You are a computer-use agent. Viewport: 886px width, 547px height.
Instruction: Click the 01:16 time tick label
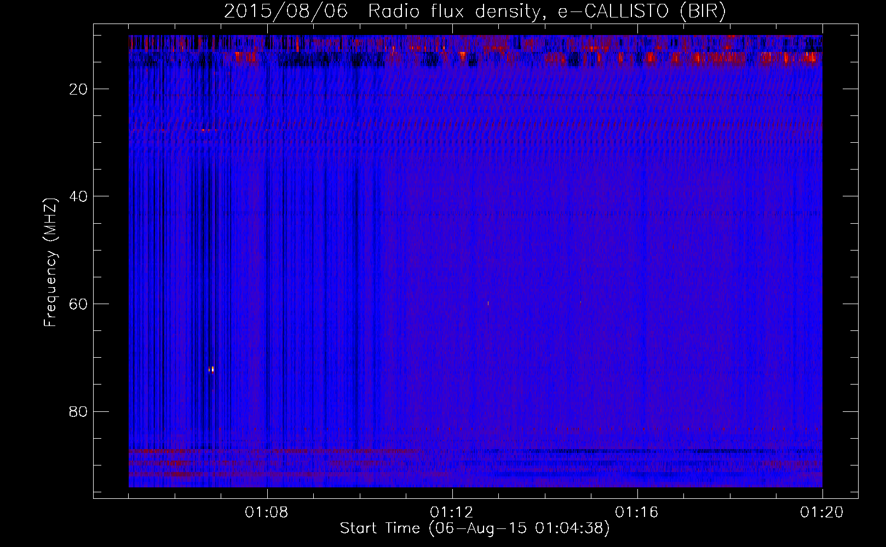(x=637, y=512)
